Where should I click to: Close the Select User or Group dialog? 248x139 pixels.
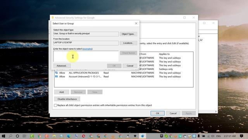136,23
